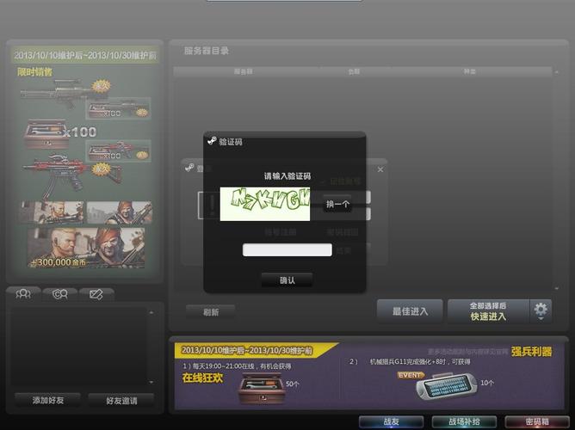Screen dimensions: 575x430
Task: Open the 战友 bottom menu button
Action: [x=392, y=421]
